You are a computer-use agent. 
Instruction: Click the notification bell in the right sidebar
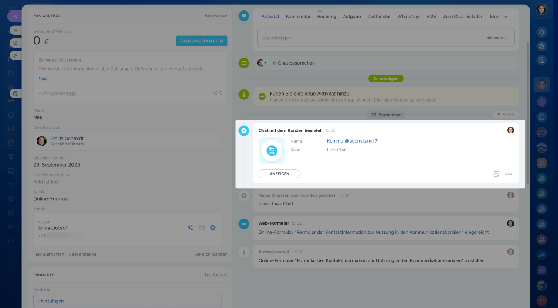(541, 32)
